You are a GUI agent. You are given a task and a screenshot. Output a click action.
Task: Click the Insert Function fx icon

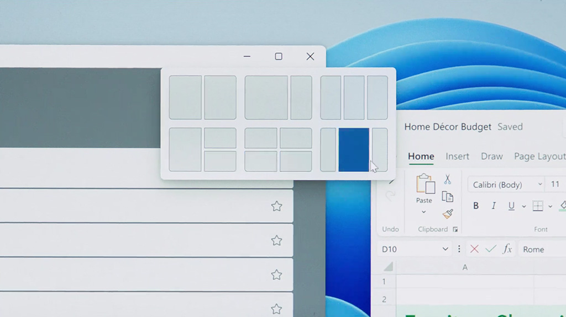click(x=507, y=249)
